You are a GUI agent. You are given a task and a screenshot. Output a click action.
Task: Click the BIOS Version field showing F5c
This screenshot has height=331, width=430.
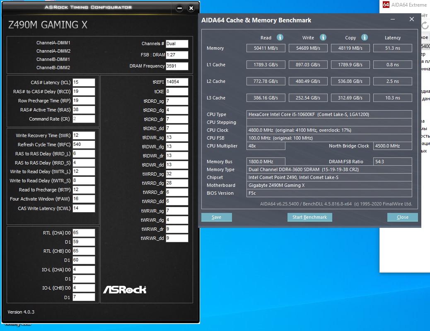pos(329,193)
